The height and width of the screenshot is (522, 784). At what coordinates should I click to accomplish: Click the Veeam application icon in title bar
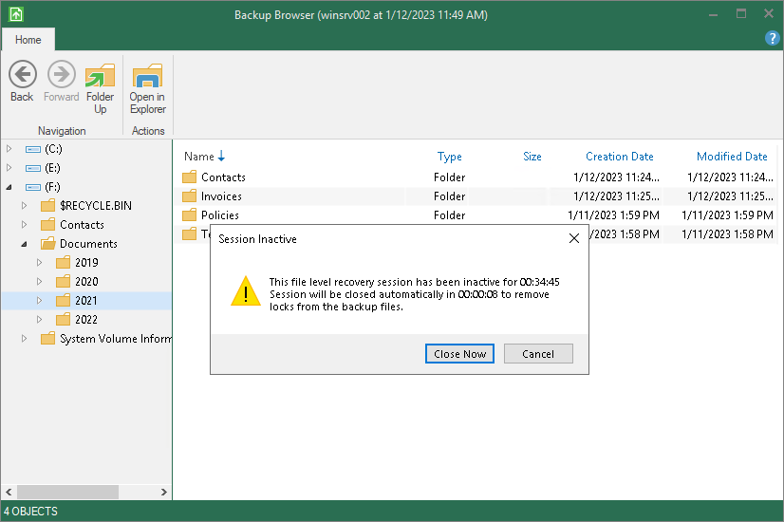(x=14, y=14)
